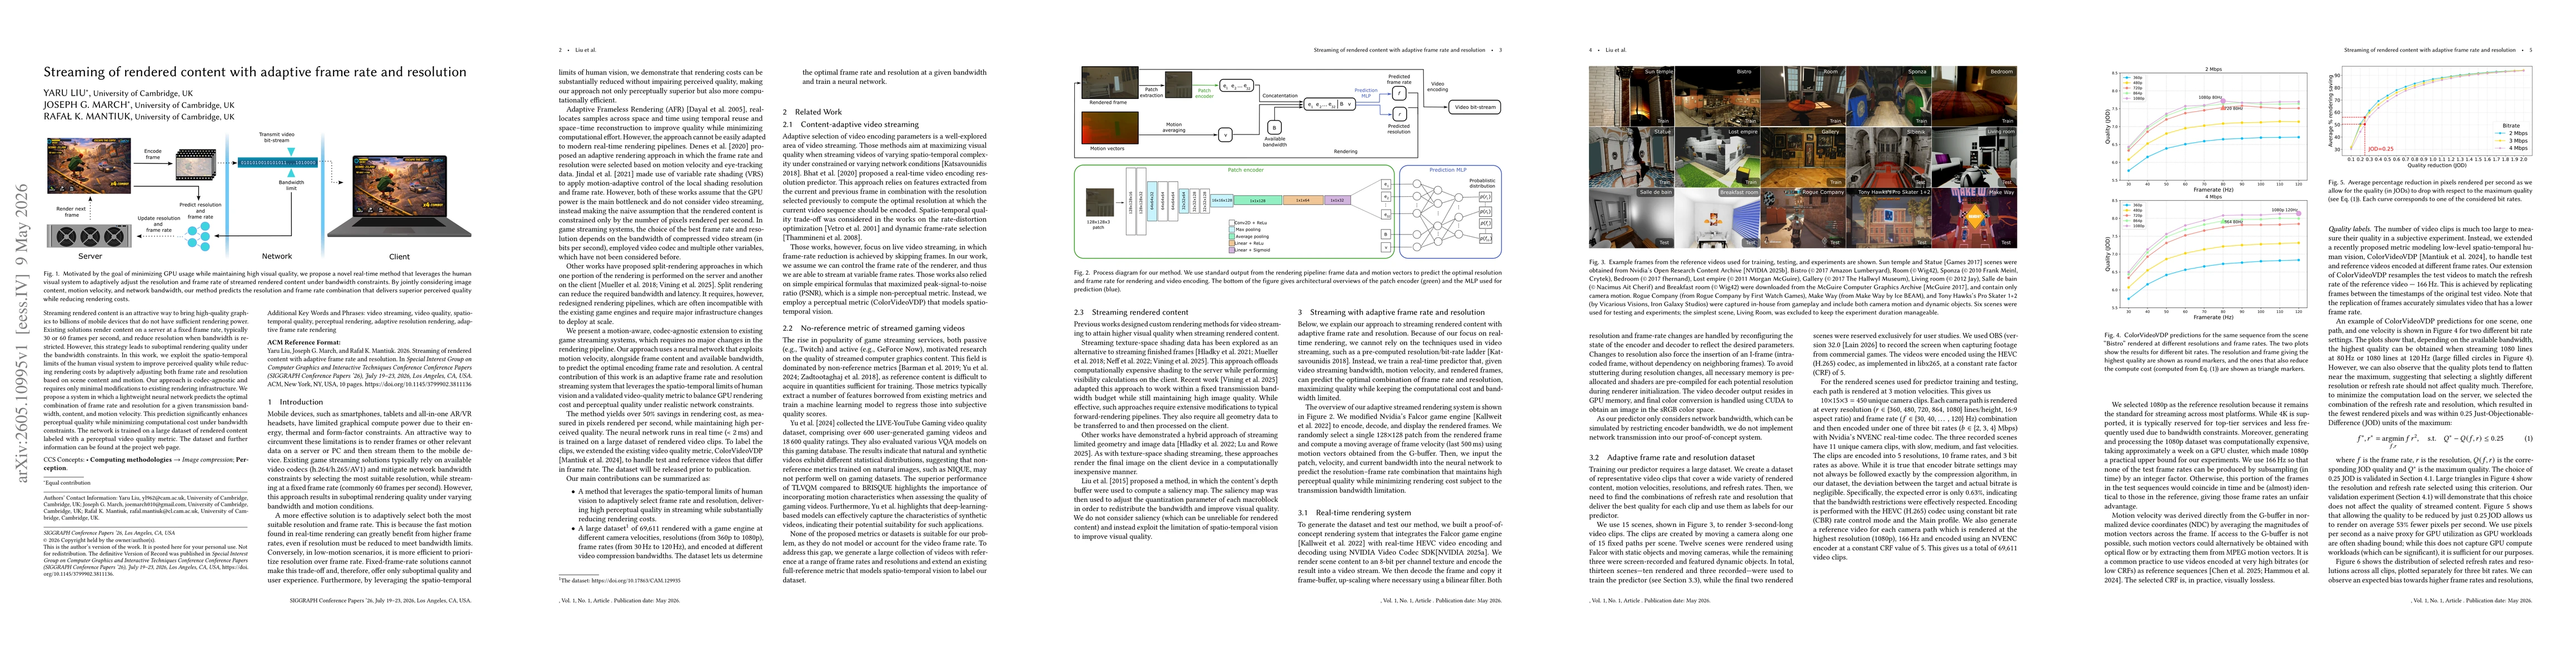The width and height of the screenshot is (2576, 667).
Task: Click the client laptop illustration
Action: (x=400, y=196)
